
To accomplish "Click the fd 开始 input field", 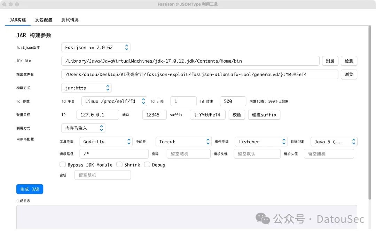I will click(x=183, y=101).
